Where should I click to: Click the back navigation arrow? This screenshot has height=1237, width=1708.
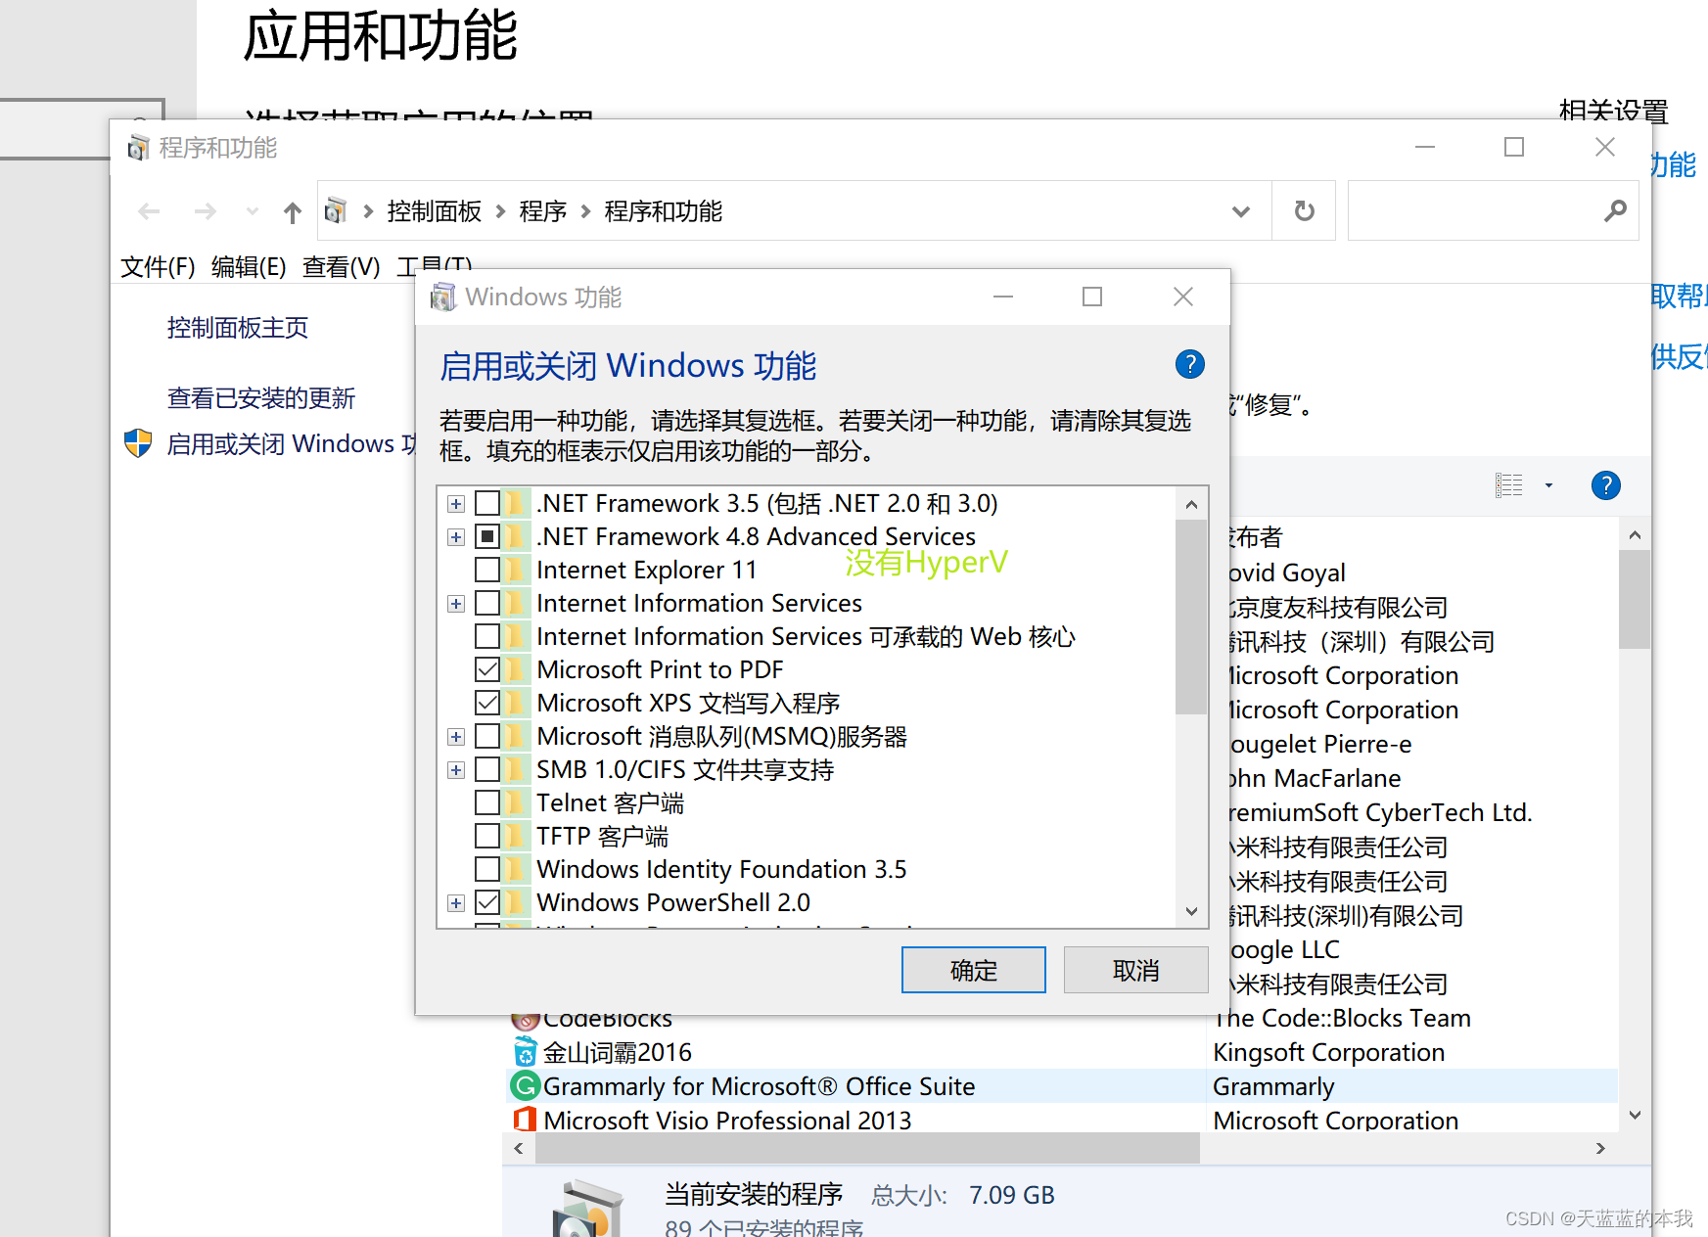[149, 211]
